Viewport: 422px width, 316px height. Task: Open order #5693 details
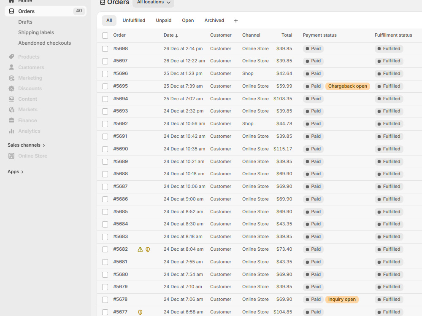click(121, 111)
